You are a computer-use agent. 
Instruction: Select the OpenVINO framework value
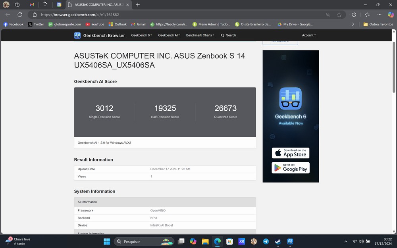coord(158,211)
